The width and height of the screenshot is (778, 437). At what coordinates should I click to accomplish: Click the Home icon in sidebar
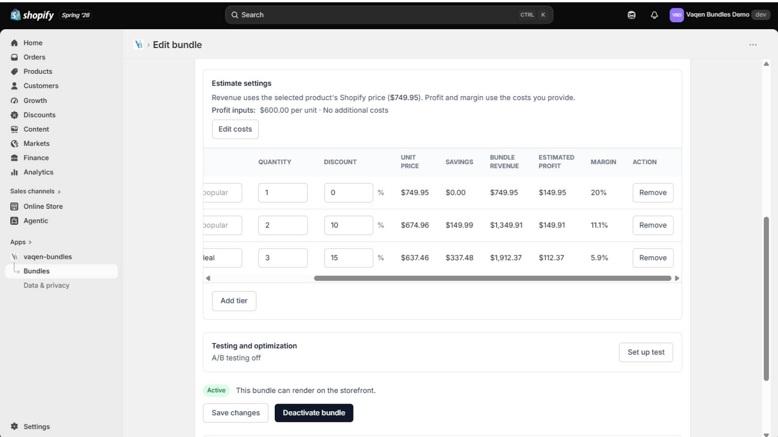point(15,43)
